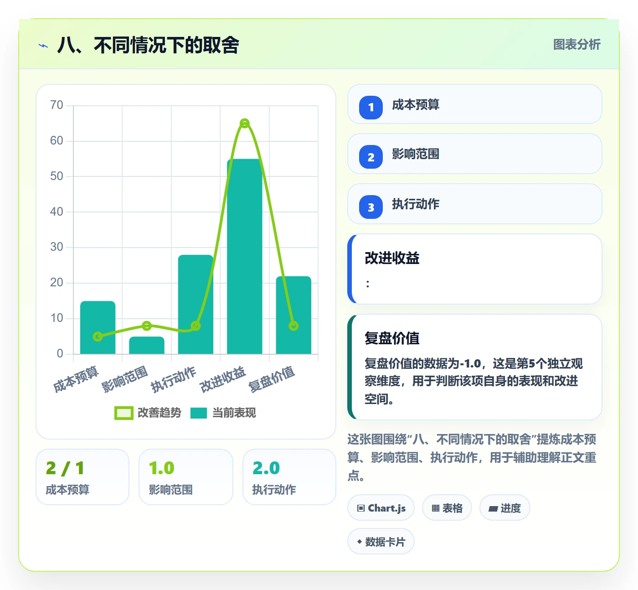Click the section title 八、不同情况下的取舍
Viewport: 638px width, 590px height.
click(x=148, y=45)
